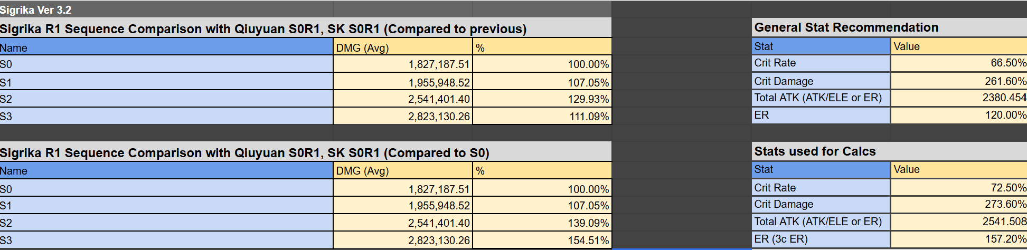Select the 'Sigrika Ver 3.2' title cell
Viewport: 1027px width, 250px height.
click(x=166, y=9)
